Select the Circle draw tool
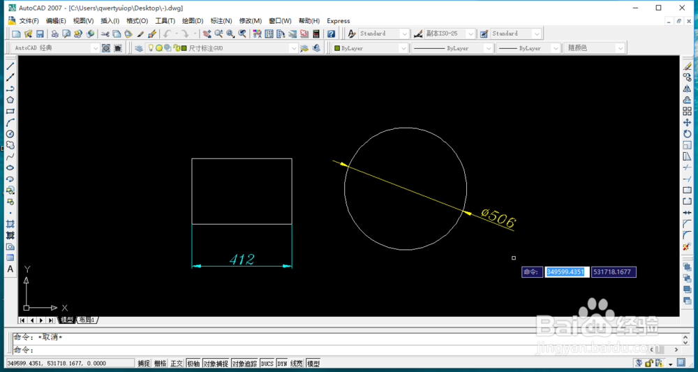 coord(10,134)
